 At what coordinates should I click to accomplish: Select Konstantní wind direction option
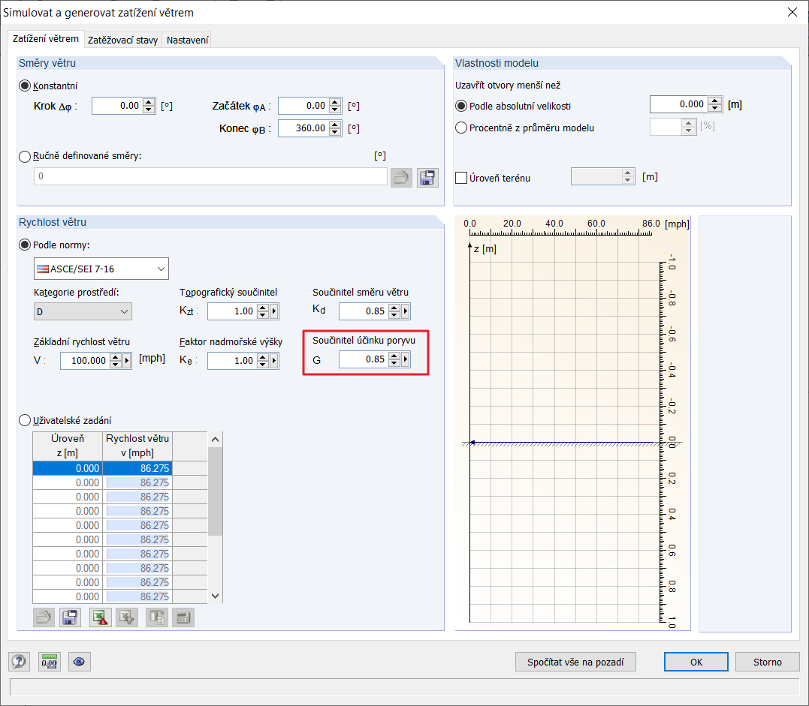click(25, 86)
